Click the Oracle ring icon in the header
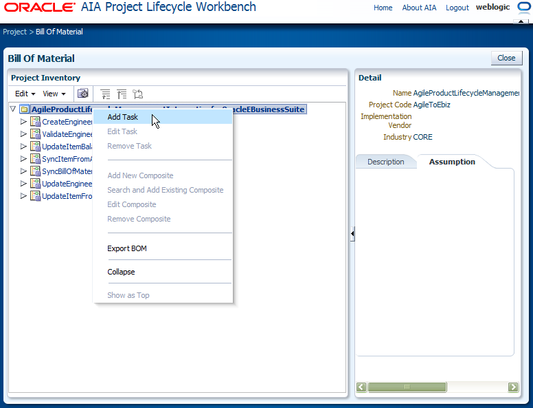Viewport: 533px width, 408px height. tap(523, 8)
